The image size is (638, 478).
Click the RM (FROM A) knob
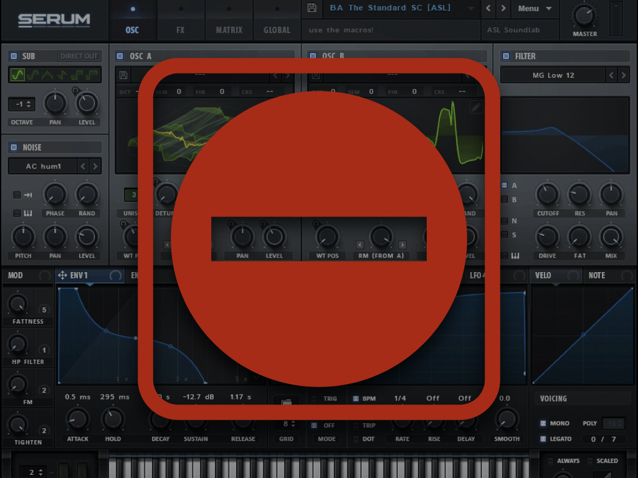381,236
